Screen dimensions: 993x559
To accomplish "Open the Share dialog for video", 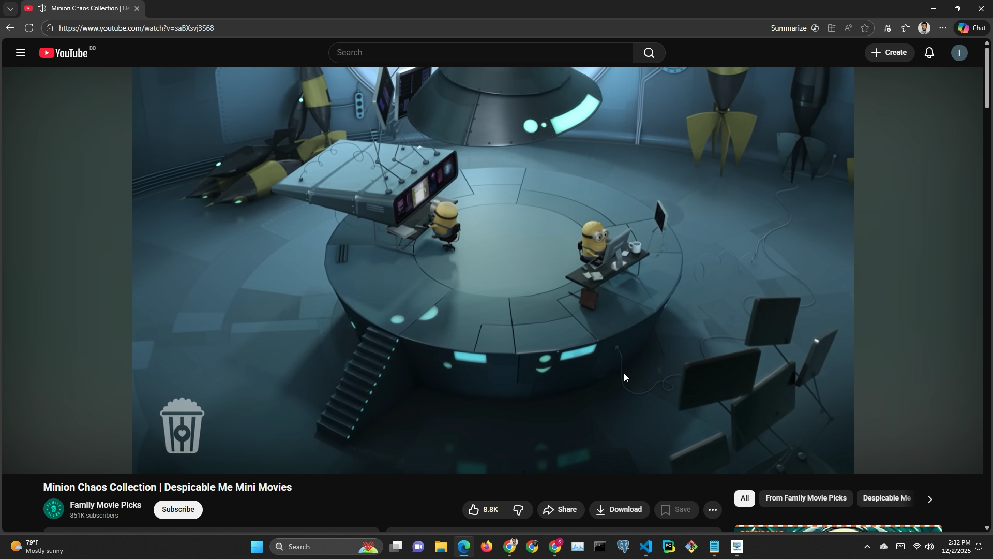I will (x=561, y=510).
